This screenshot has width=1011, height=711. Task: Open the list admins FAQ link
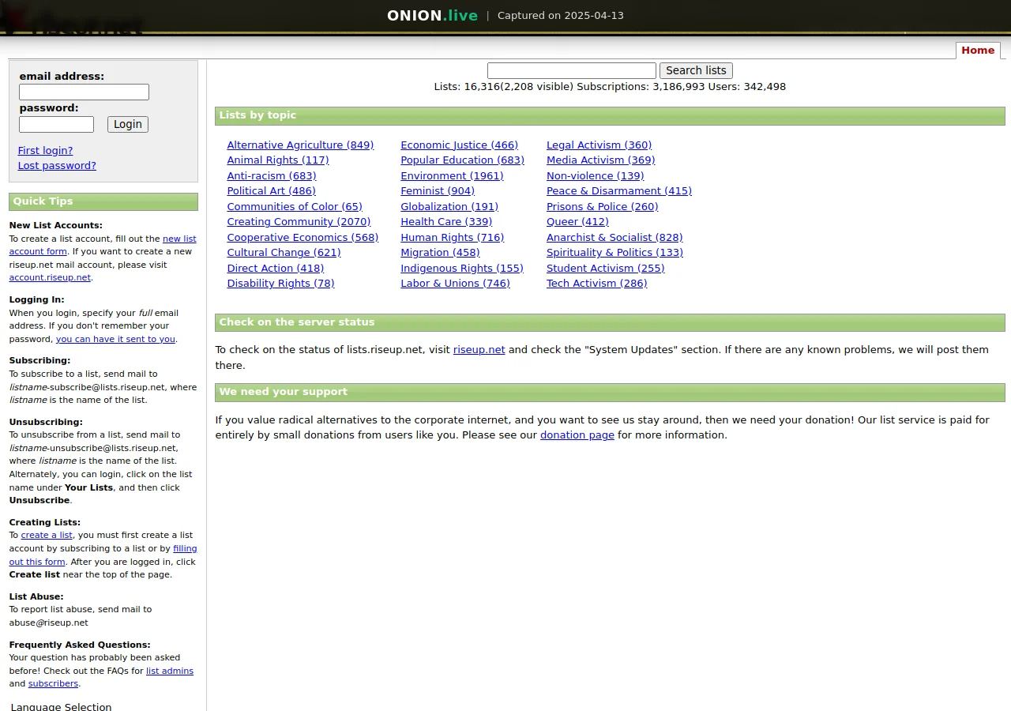pos(170,671)
